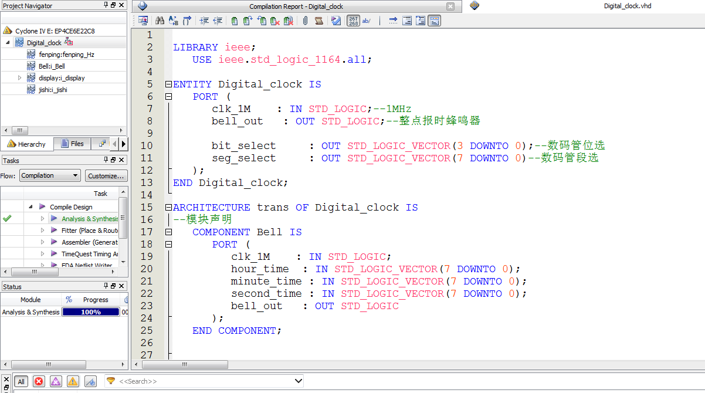Viewport: 705px width, 393px height.
Task: Click the Analysis & Synthesis progress bar
Action: click(x=90, y=311)
